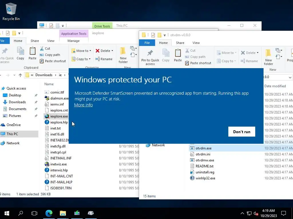Show hidden system tray icons
This screenshot has width=293, height=219.
(242, 213)
